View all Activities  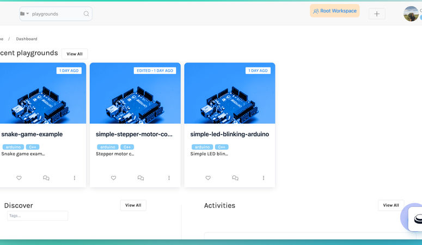pos(391,205)
